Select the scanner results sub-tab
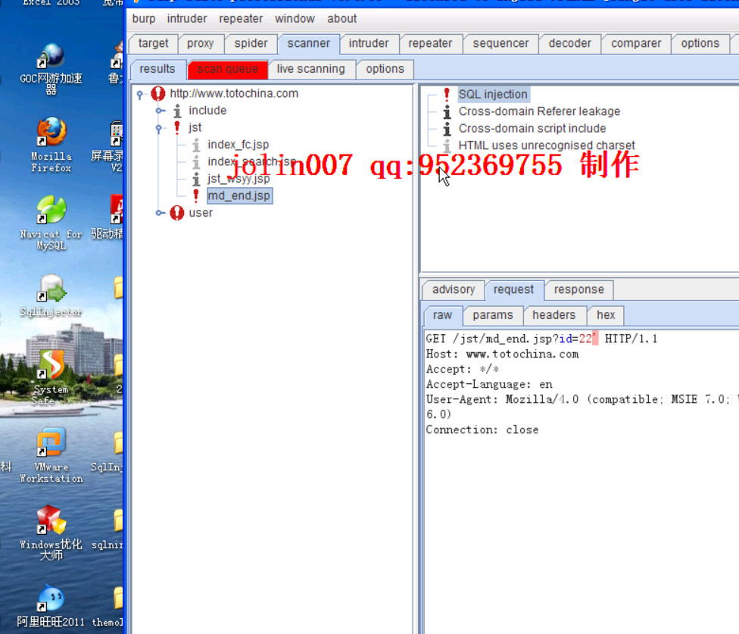 [x=157, y=69]
